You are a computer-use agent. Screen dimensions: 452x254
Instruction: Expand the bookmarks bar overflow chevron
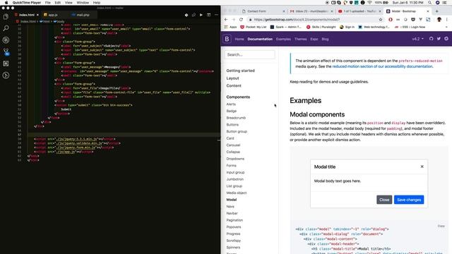click(446, 27)
